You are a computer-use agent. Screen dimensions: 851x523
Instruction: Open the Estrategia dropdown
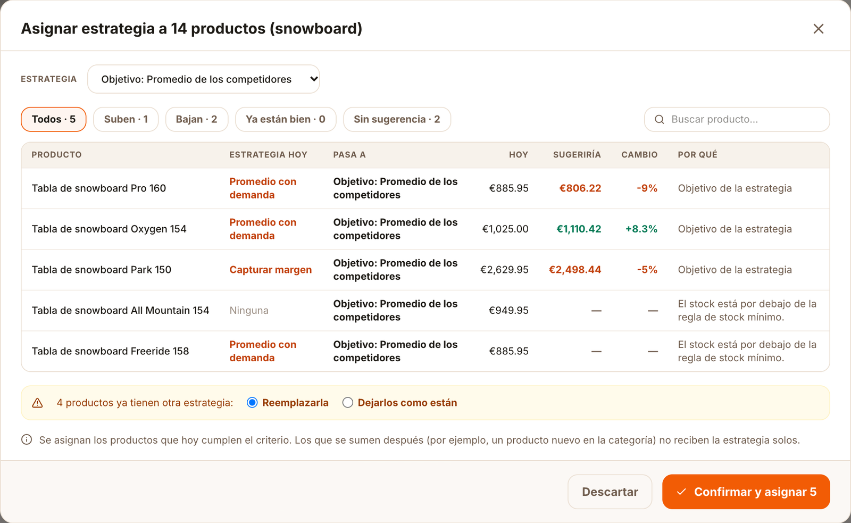[x=203, y=79]
